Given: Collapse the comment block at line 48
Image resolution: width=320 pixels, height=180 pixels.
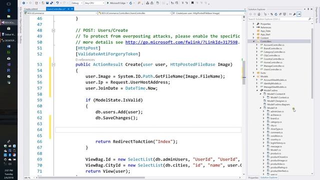Looking at the screenshot, I should pyautogui.click(x=53, y=30).
